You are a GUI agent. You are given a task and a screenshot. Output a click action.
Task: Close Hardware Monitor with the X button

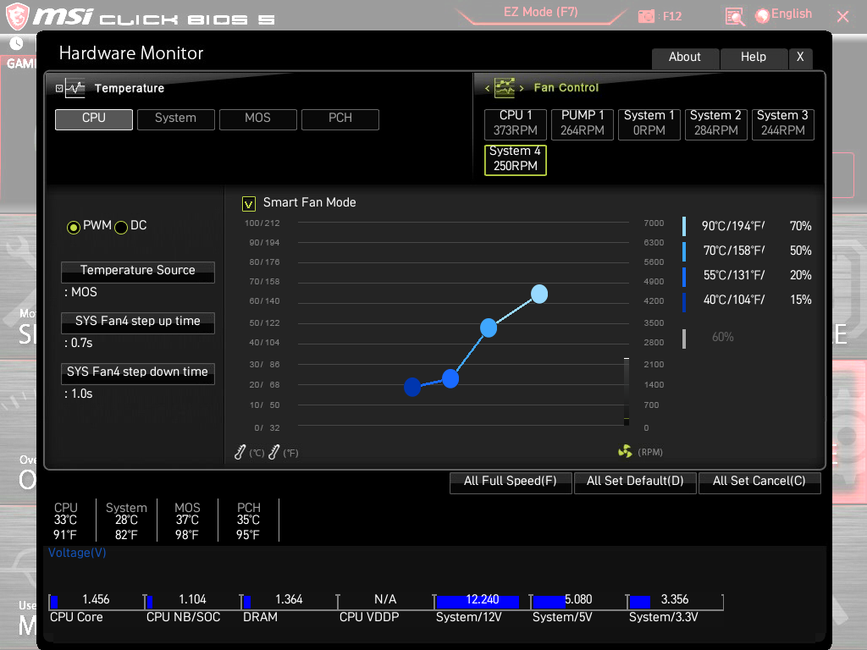point(800,58)
